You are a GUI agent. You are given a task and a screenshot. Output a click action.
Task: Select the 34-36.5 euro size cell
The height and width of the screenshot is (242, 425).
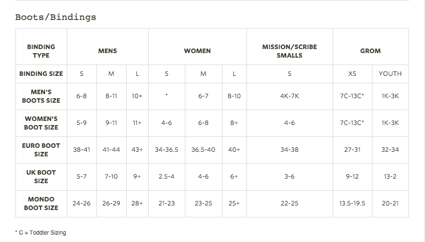tap(167, 150)
